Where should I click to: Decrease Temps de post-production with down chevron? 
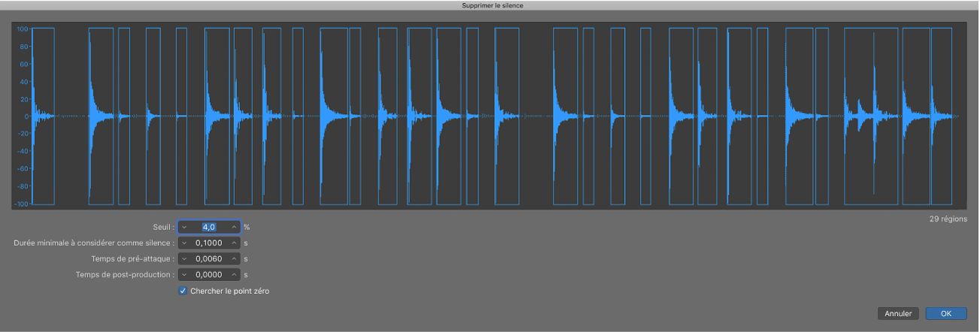[x=184, y=275]
